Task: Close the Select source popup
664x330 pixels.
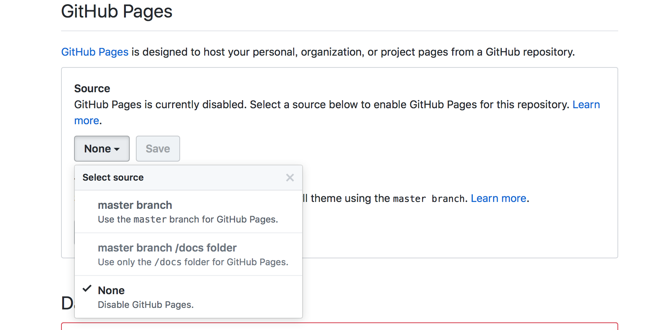Action: coord(290,178)
